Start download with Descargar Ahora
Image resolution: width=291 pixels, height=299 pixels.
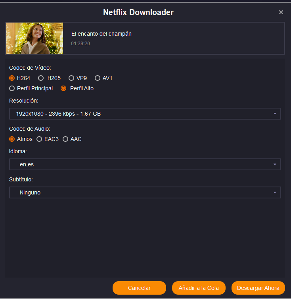[x=258, y=288]
